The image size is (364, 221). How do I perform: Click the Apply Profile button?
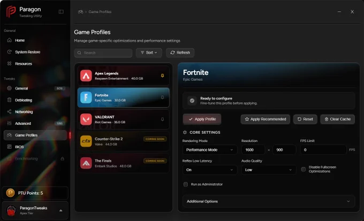coord(202,119)
